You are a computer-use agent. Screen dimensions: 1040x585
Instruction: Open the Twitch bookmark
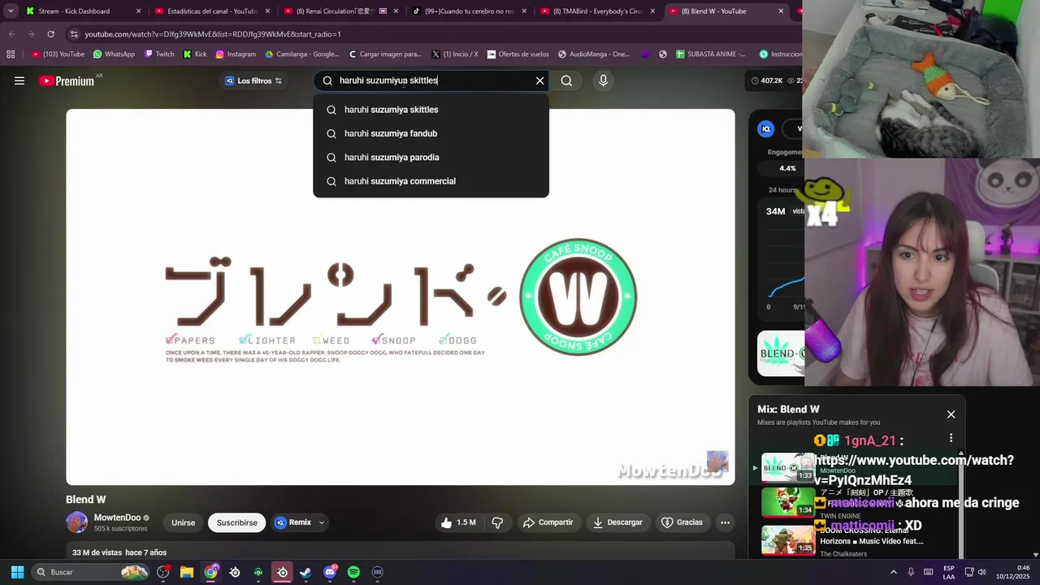tap(159, 54)
